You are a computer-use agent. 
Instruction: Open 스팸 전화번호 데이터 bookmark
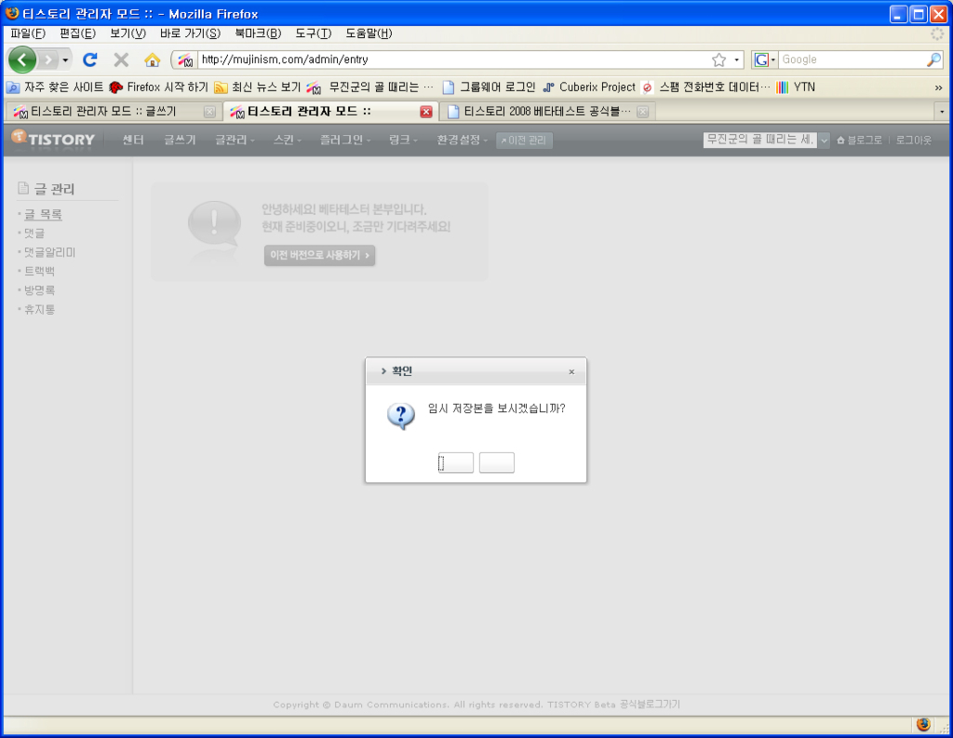click(706, 87)
